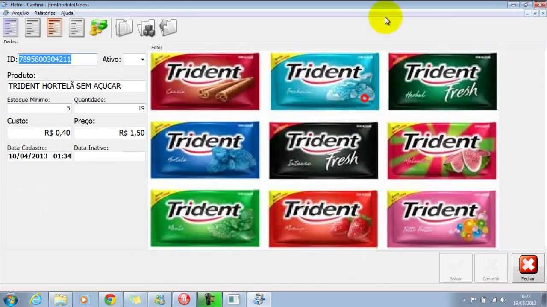This screenshot has width=547, height=307.
Task: Click the 'Ativo:' label
Action: tap(112, 60)
